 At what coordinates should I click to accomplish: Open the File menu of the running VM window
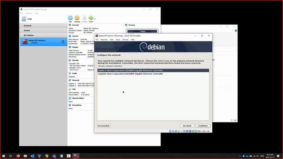click(97, 40)
